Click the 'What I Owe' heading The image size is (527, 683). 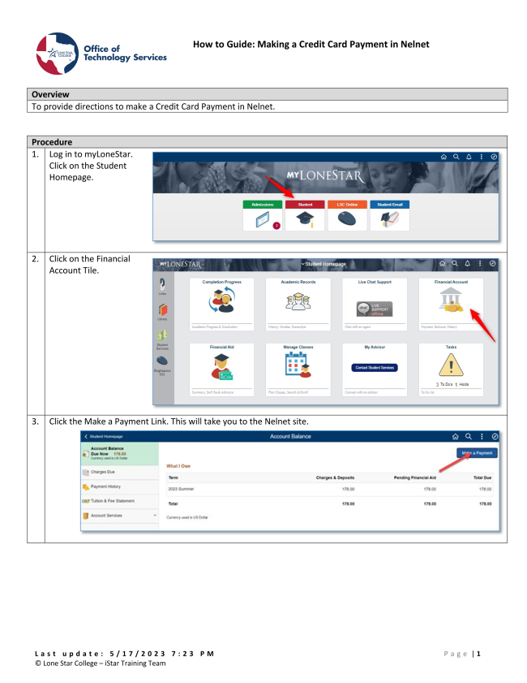tap(178, 466)
